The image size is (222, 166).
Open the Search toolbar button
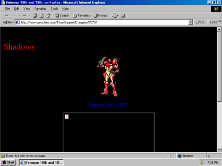click(x=62, y=15)
